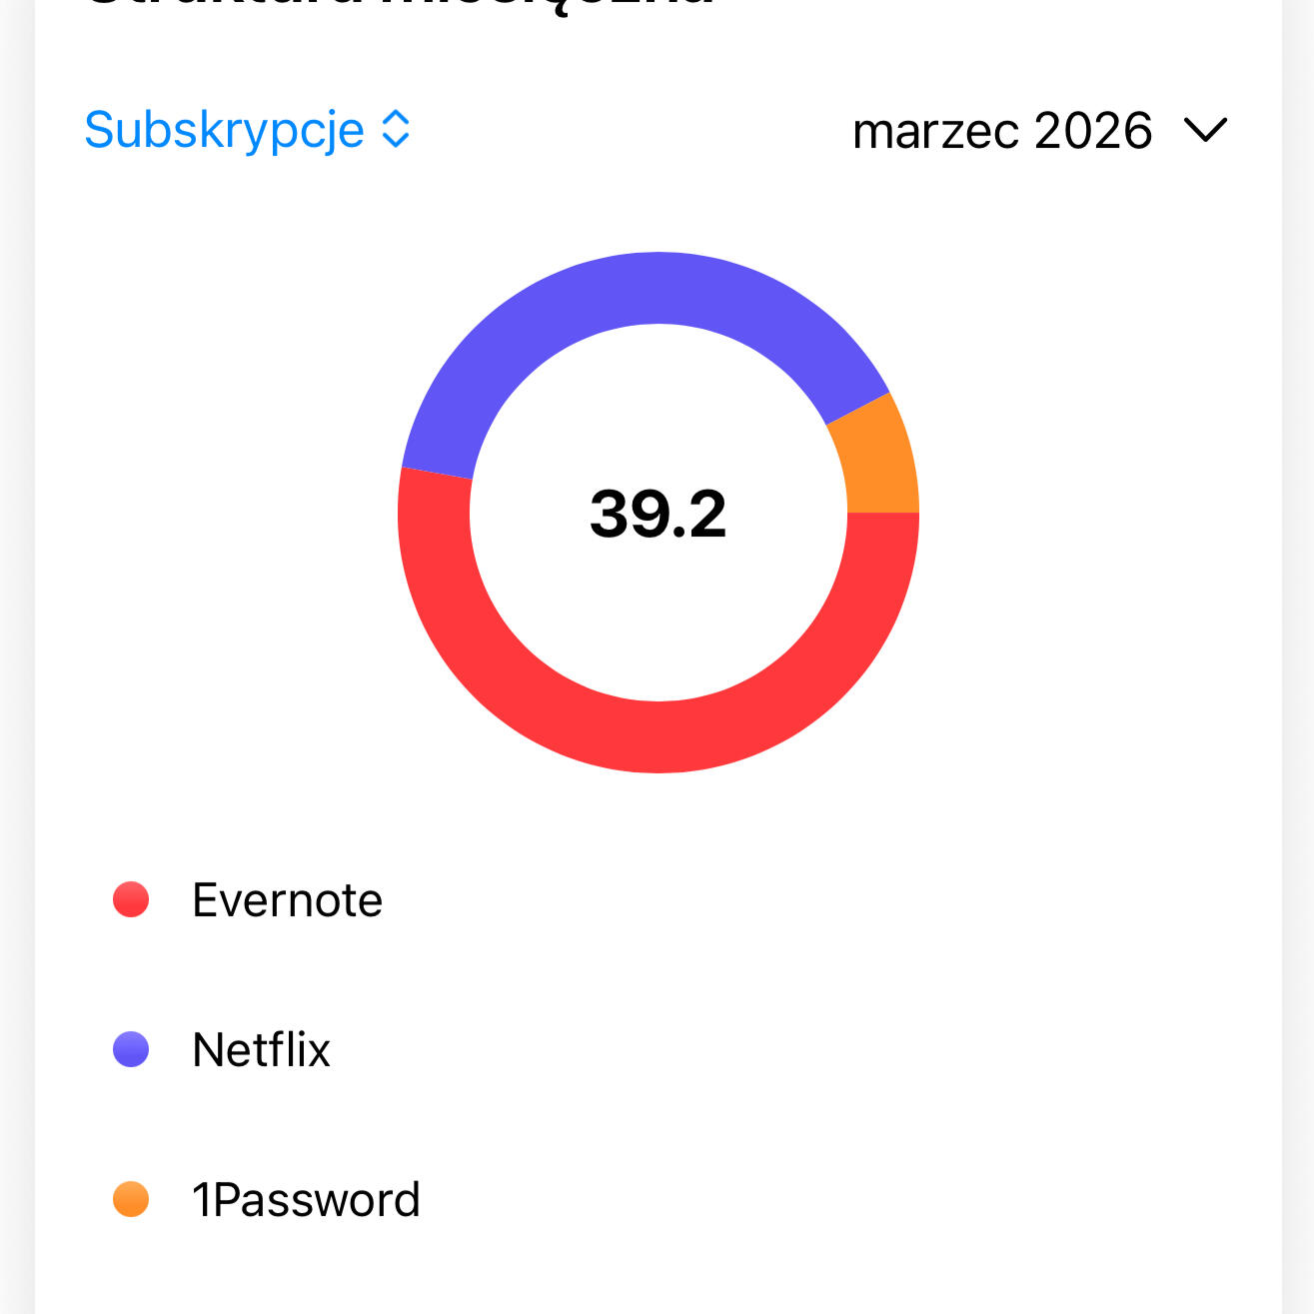Tap the 39.2 total in the chart center
The height and width of the screenshot is (1314, 1314).
tap(658, 514)
